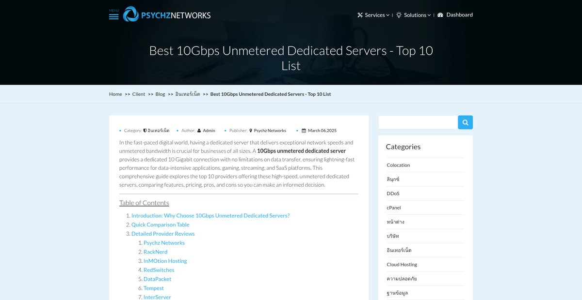The image size is (582, 300).
Task: Click the Dashboard gauge icon
Action: point(440,15)
